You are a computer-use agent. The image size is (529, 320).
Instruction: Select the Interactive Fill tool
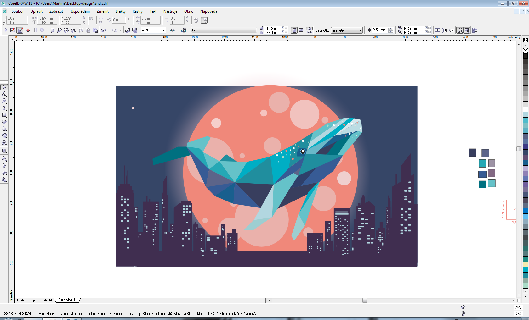[x=4, y=179]
